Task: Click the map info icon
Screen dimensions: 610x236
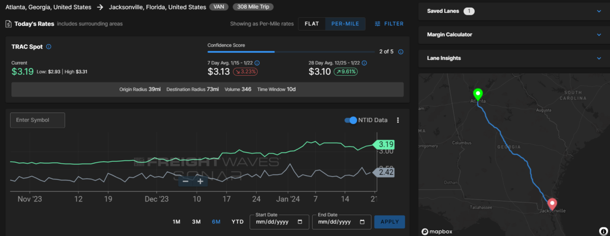Action: pyautogui.click(x=603, y=231)
